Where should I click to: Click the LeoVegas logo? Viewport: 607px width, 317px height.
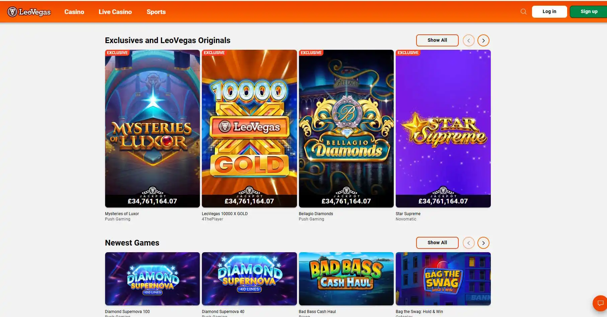[29, 12]
